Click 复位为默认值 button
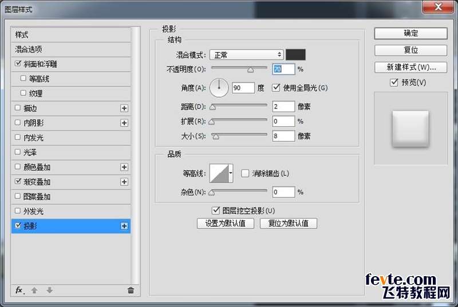 pos(289,224)
